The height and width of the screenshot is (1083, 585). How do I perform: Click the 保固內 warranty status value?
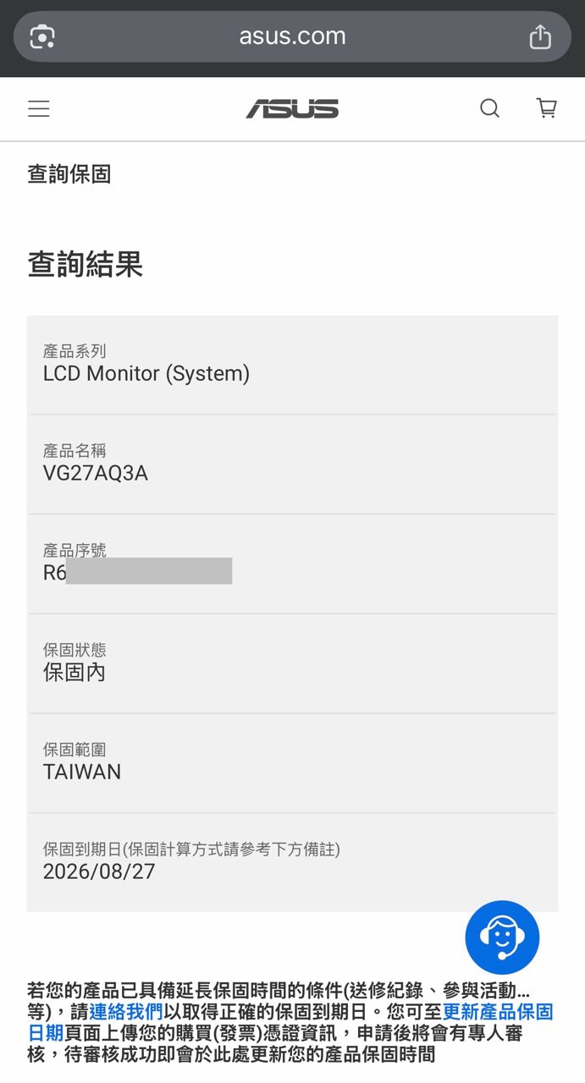point(75,673)
